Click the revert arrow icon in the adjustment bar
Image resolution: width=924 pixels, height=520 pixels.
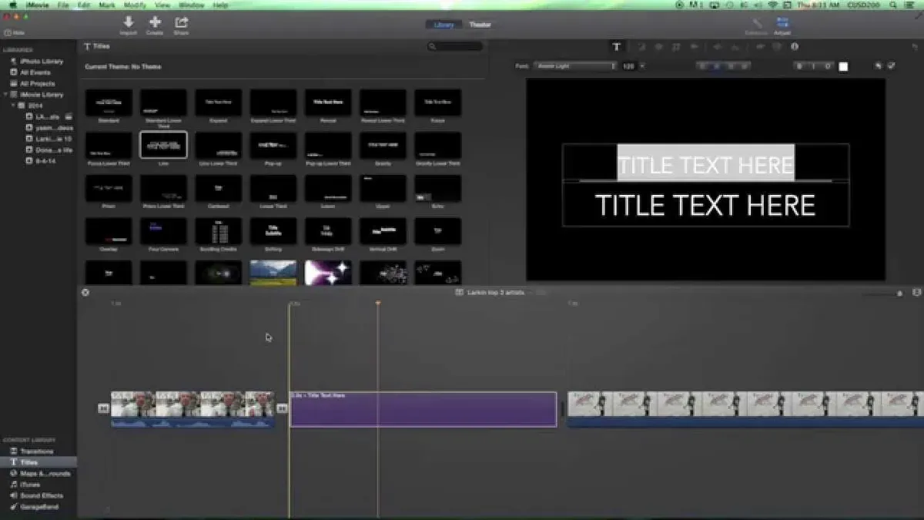[x=915, y=47]
